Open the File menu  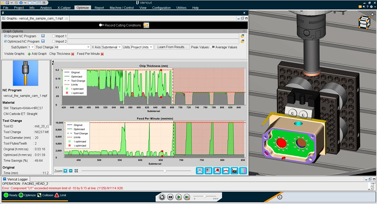[6, 8]
